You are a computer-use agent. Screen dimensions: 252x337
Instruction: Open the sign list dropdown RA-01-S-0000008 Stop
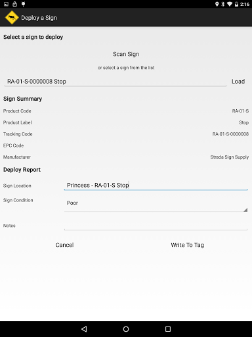[115, 82]
